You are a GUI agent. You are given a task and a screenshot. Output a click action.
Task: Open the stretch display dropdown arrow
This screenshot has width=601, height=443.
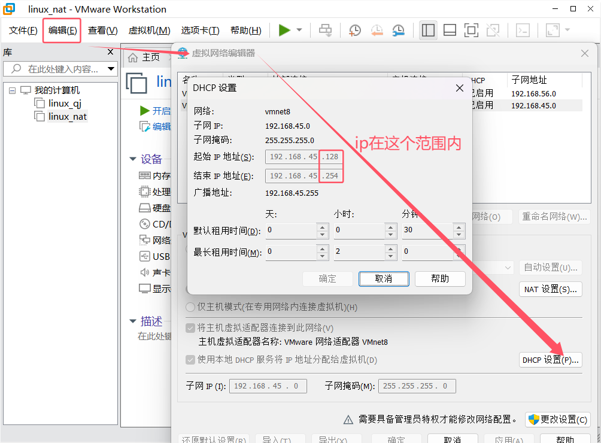click(x=567, y=30)
